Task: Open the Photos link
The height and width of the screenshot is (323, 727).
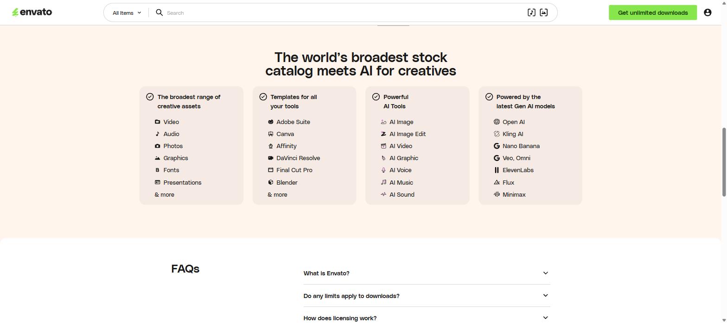Action: coord(173,146)
